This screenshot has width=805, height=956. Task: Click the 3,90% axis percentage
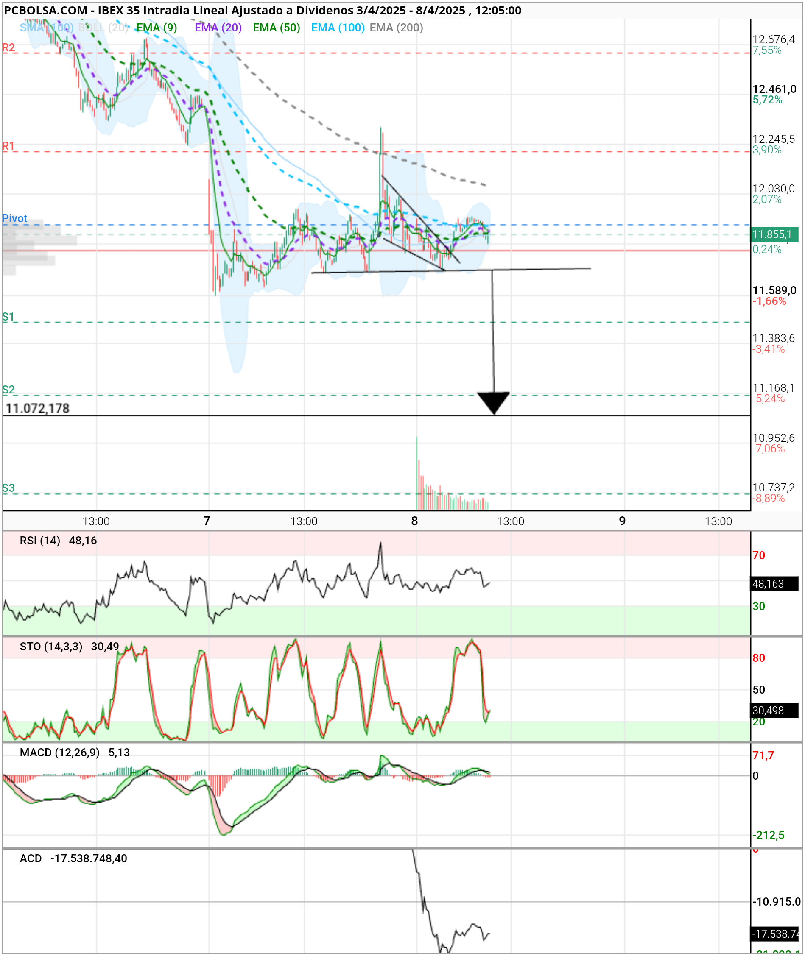767,150
